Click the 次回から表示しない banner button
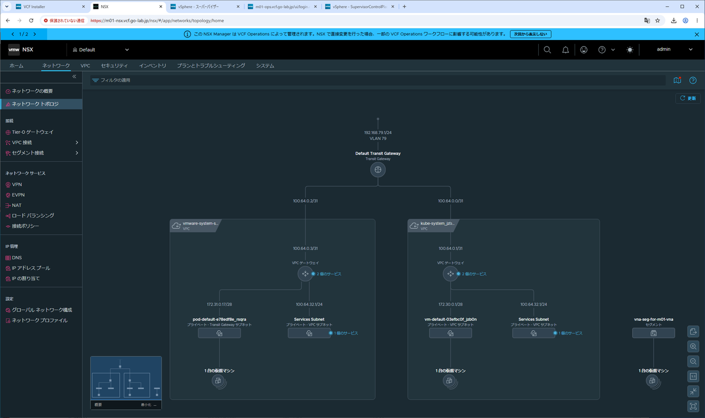Screen dimensions: 705x418 tap(531, 34)
